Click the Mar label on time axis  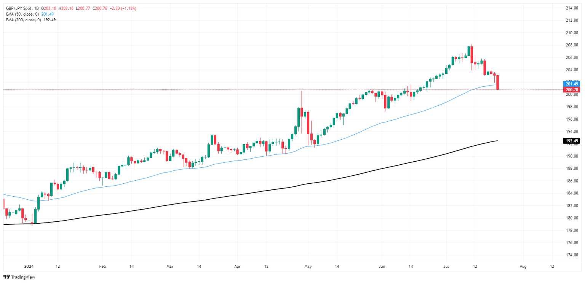(170, 267)
